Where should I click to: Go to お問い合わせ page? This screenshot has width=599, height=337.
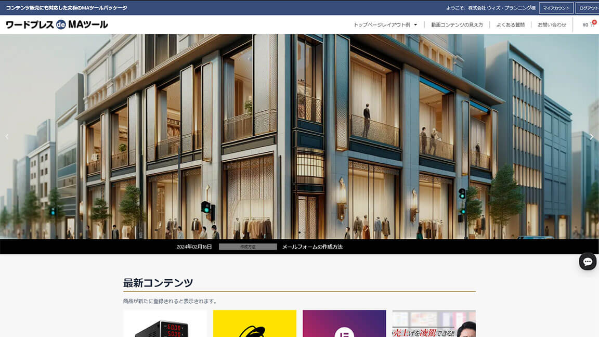pyautogui.click(x=552, y=25)
